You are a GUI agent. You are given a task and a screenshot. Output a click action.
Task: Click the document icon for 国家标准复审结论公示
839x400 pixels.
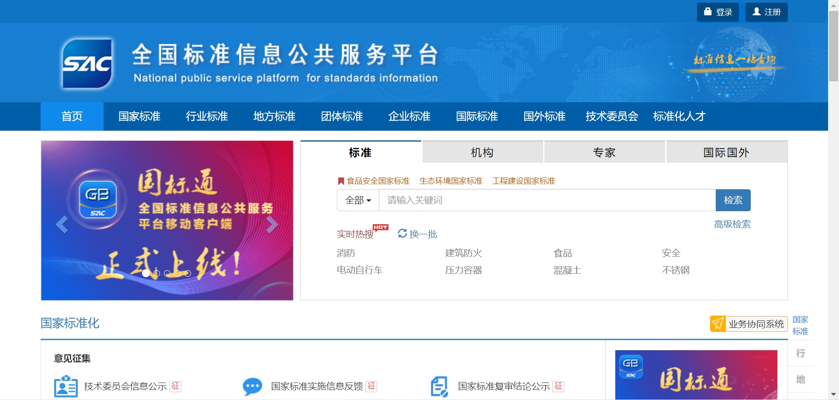[439, 386]
